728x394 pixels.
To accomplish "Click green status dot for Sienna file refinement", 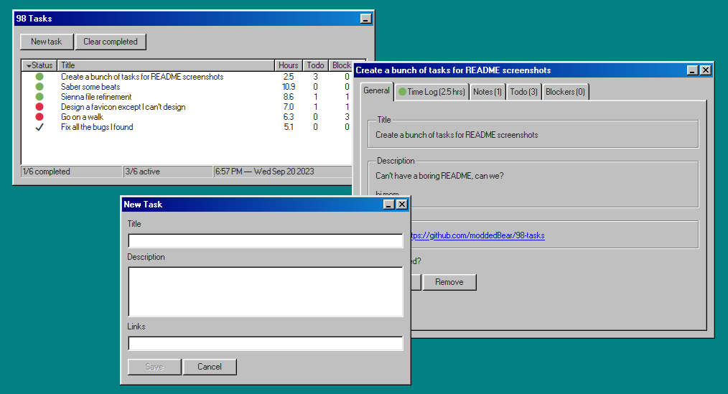I will pos(39,97).
